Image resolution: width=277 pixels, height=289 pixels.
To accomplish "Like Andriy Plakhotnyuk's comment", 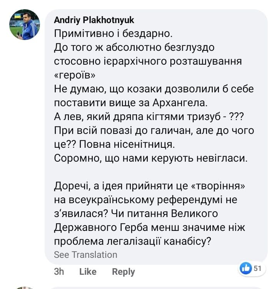I will [x=88, y=271].
